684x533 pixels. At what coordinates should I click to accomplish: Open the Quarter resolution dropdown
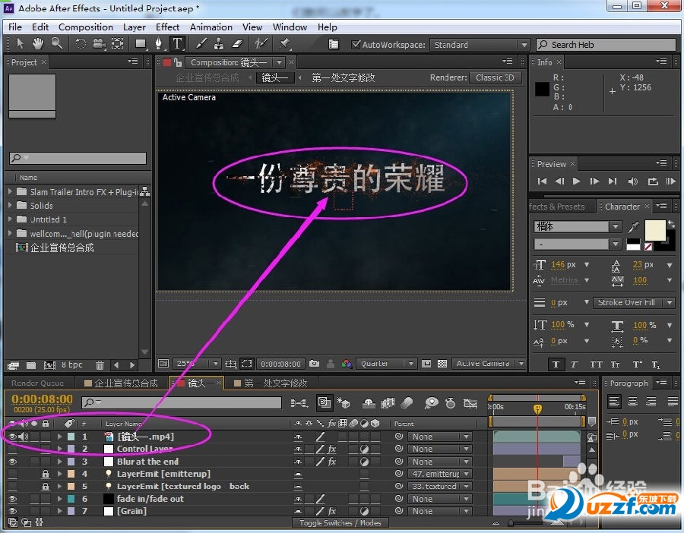(x=387, y=364)
